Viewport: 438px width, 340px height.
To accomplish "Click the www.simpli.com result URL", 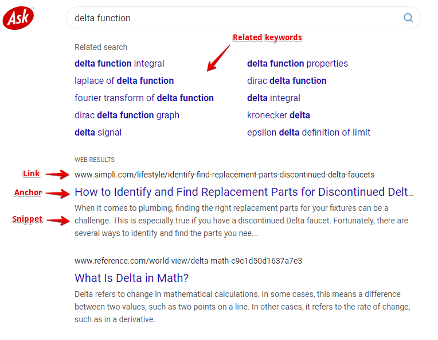I will [224, 174].
